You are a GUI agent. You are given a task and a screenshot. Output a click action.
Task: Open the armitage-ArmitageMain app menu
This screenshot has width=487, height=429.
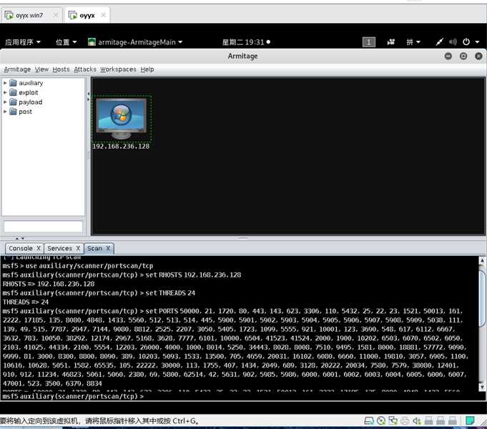tap(135, 42)
